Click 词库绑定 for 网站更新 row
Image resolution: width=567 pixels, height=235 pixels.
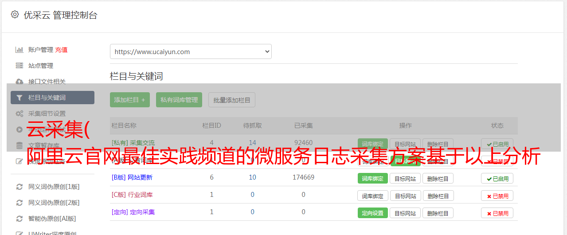373,178
